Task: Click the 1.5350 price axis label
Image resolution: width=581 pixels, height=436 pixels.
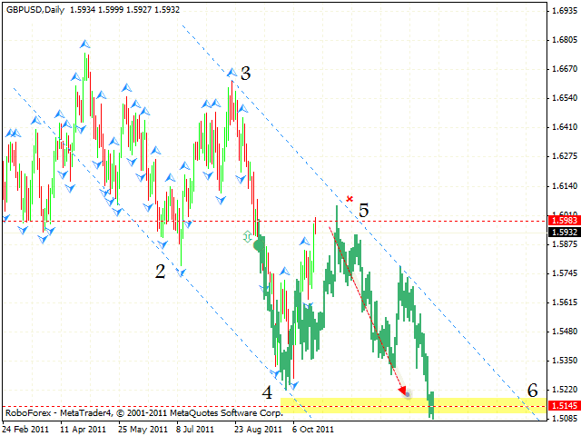Action: [x=565, y=360]
